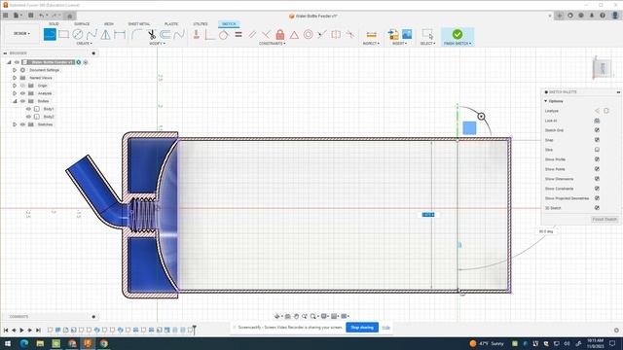Apply the Tangent constraint icon
Image resolution: width=623 pixels, height=350 pixels.
[x=224, y=35]
